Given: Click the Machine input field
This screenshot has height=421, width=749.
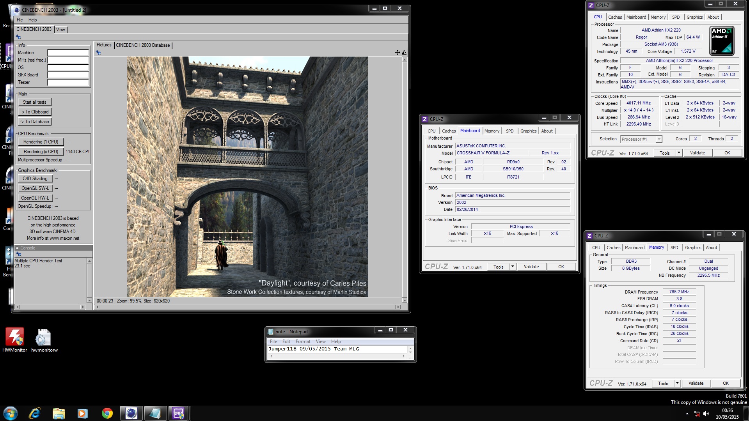Looking at the screenshot, I should (68, 53).
